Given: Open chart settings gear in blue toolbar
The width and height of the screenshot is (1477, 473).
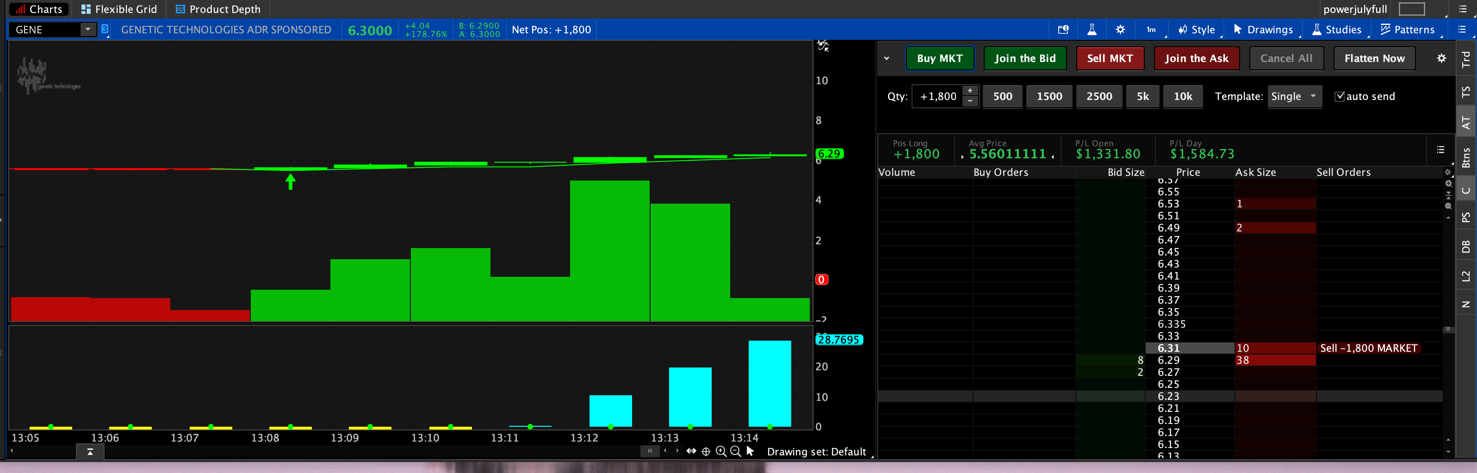Looking at the screenshot, I should click(1120, 30).
